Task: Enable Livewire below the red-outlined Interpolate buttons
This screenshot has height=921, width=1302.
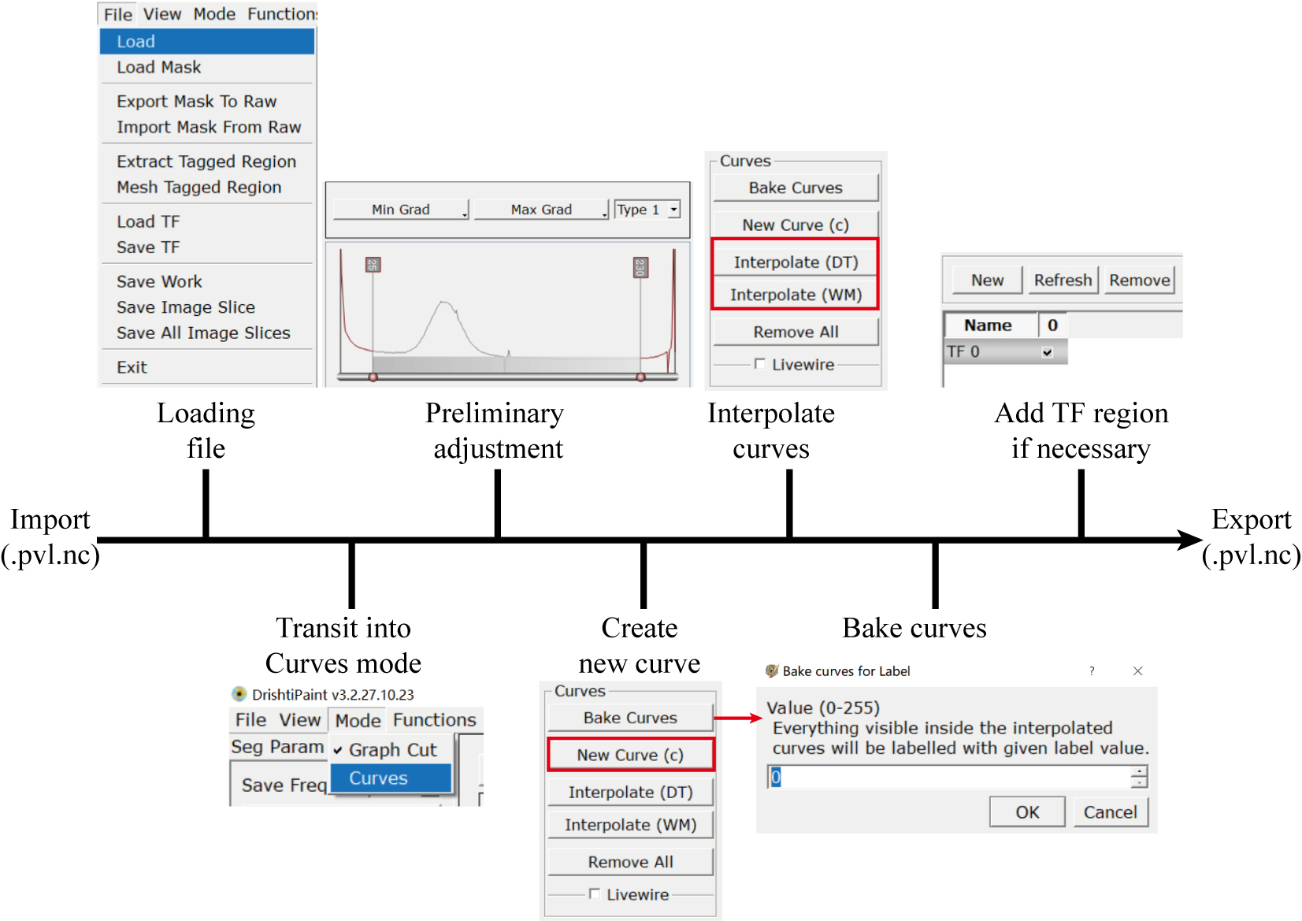Action: (760, 364)
